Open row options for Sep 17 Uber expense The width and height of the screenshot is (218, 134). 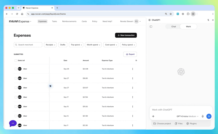(132, 97)
